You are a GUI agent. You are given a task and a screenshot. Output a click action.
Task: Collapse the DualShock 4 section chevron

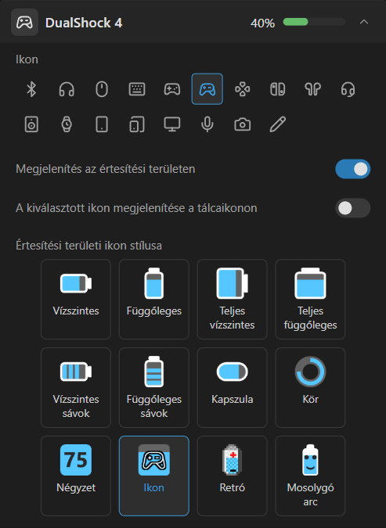click(x=364, y=22)
